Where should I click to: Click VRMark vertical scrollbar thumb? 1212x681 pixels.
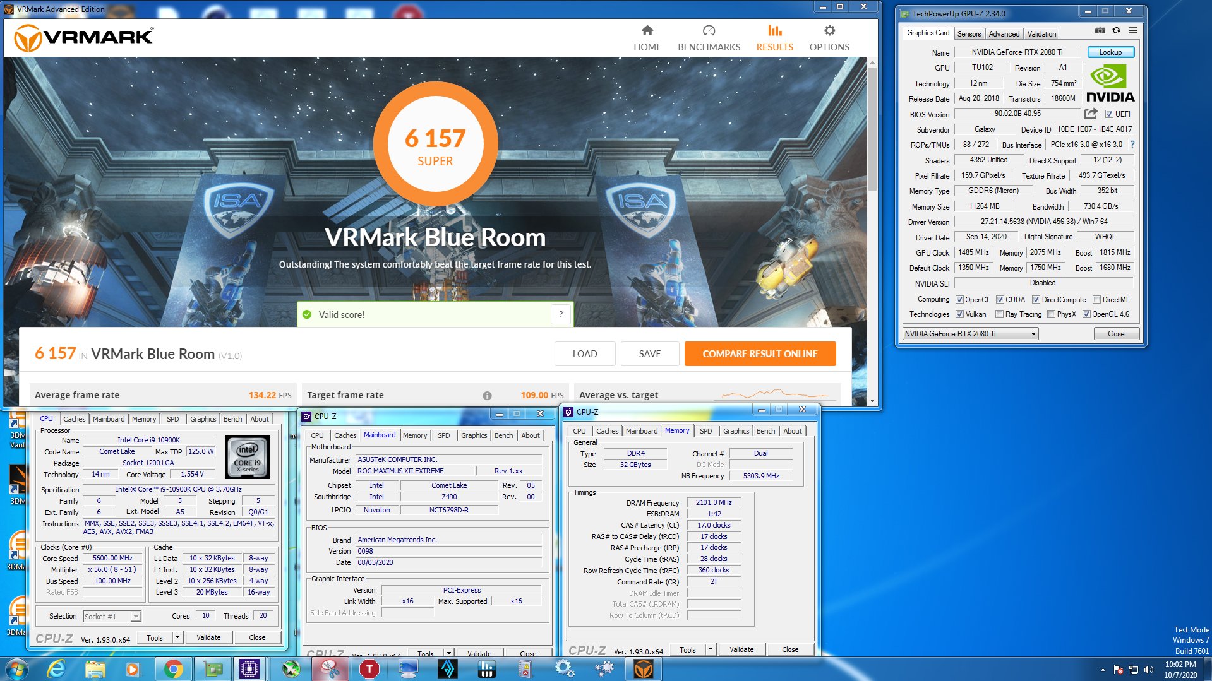(872, 129)
